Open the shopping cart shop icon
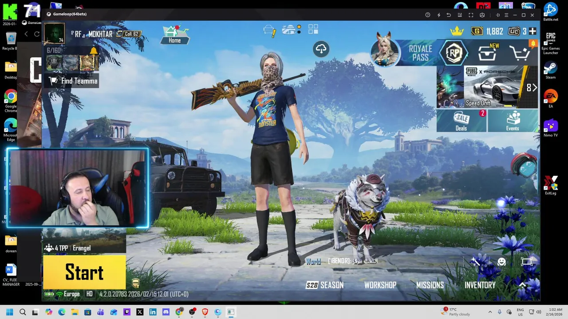This screenshot has height=319, width=568. [x=520, y=53]
